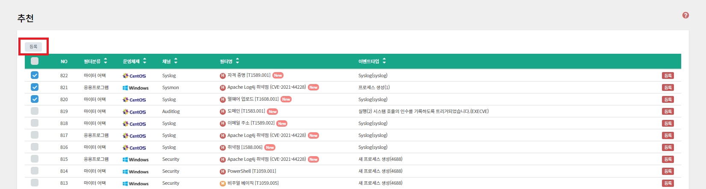Click the 채널 column header

click(x=166, y=61)
